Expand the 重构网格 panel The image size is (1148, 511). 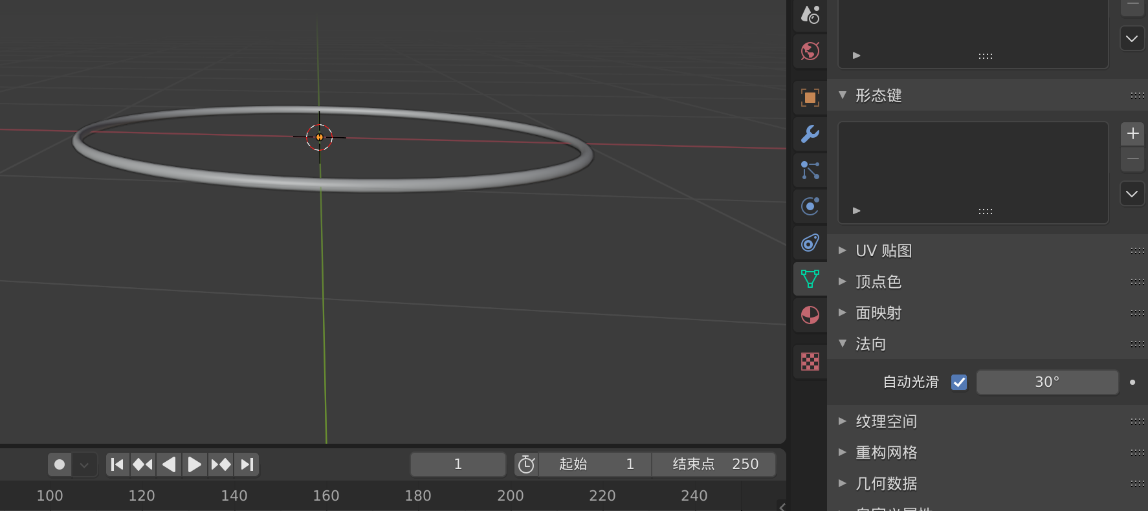843,452
